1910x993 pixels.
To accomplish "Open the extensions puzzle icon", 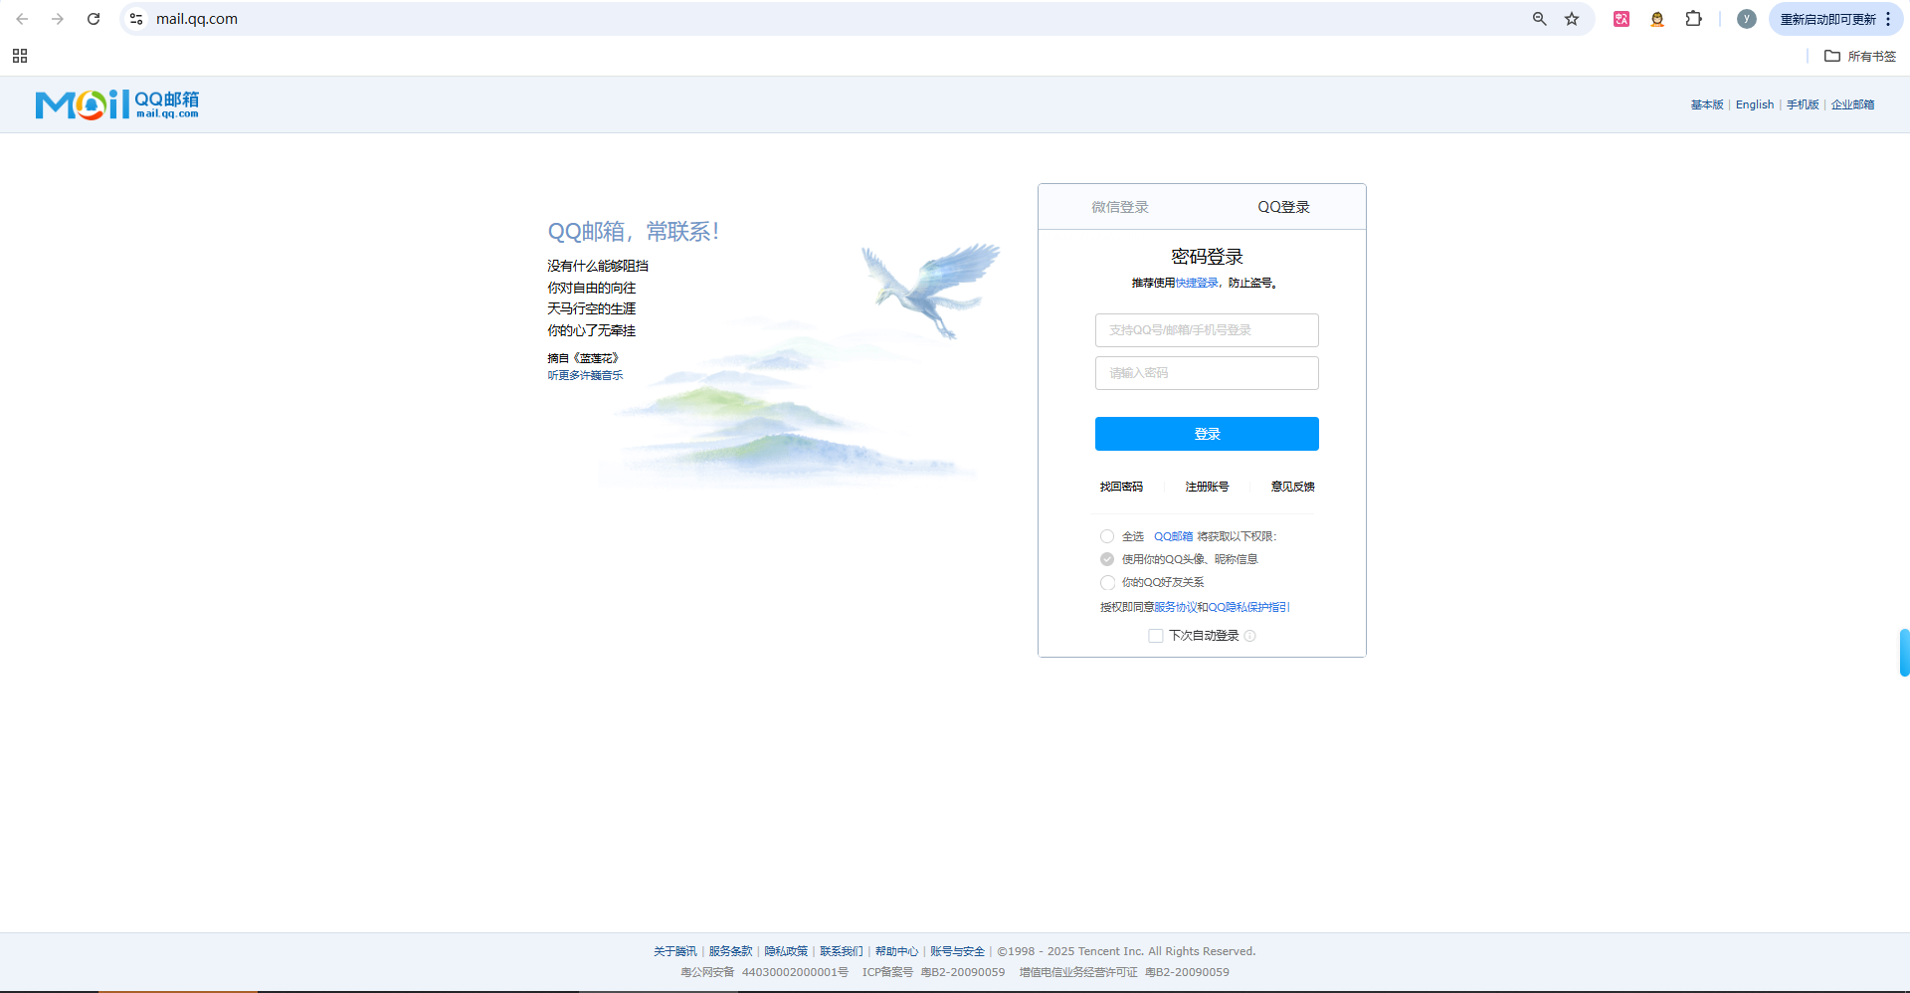I will tap(1693, 19).
